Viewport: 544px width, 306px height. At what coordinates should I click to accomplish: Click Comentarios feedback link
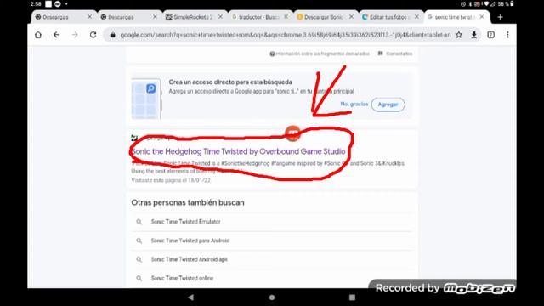[x=395, y=54]
